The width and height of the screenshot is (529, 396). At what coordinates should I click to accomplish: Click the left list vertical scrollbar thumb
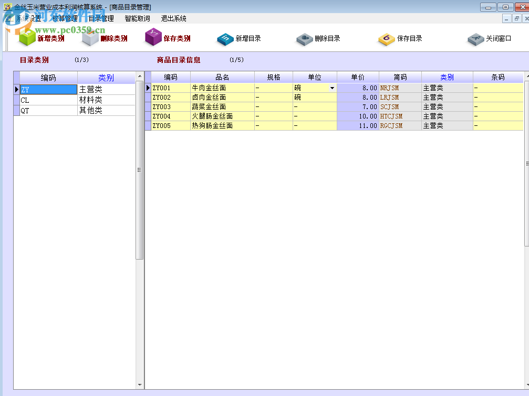pyautogui.click(x=140, y=170)
